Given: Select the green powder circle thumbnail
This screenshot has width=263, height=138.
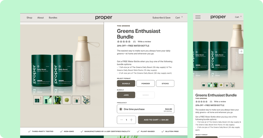Looking at the screenshot, I should 67,100.
